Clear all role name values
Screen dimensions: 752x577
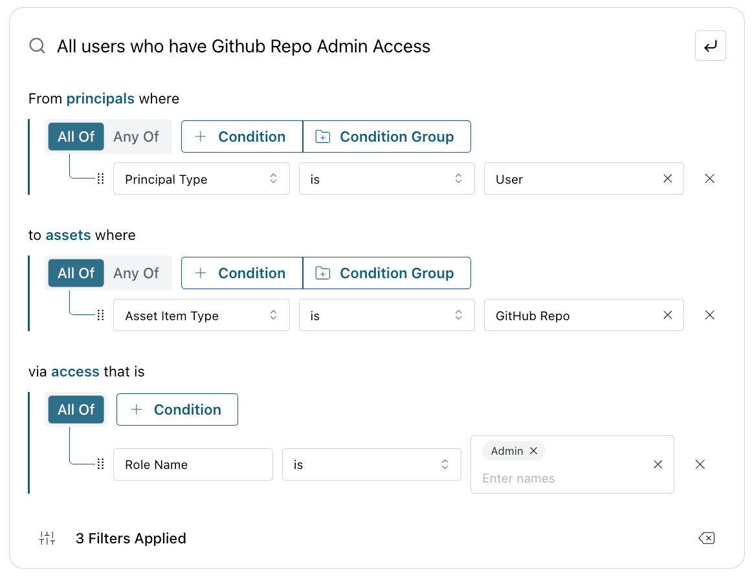tap(658, 464)
